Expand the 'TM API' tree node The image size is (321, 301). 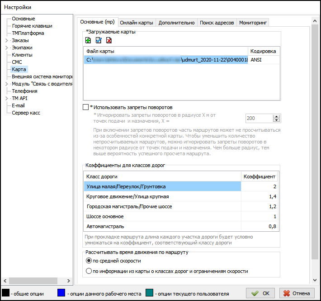tap(6, 98)
